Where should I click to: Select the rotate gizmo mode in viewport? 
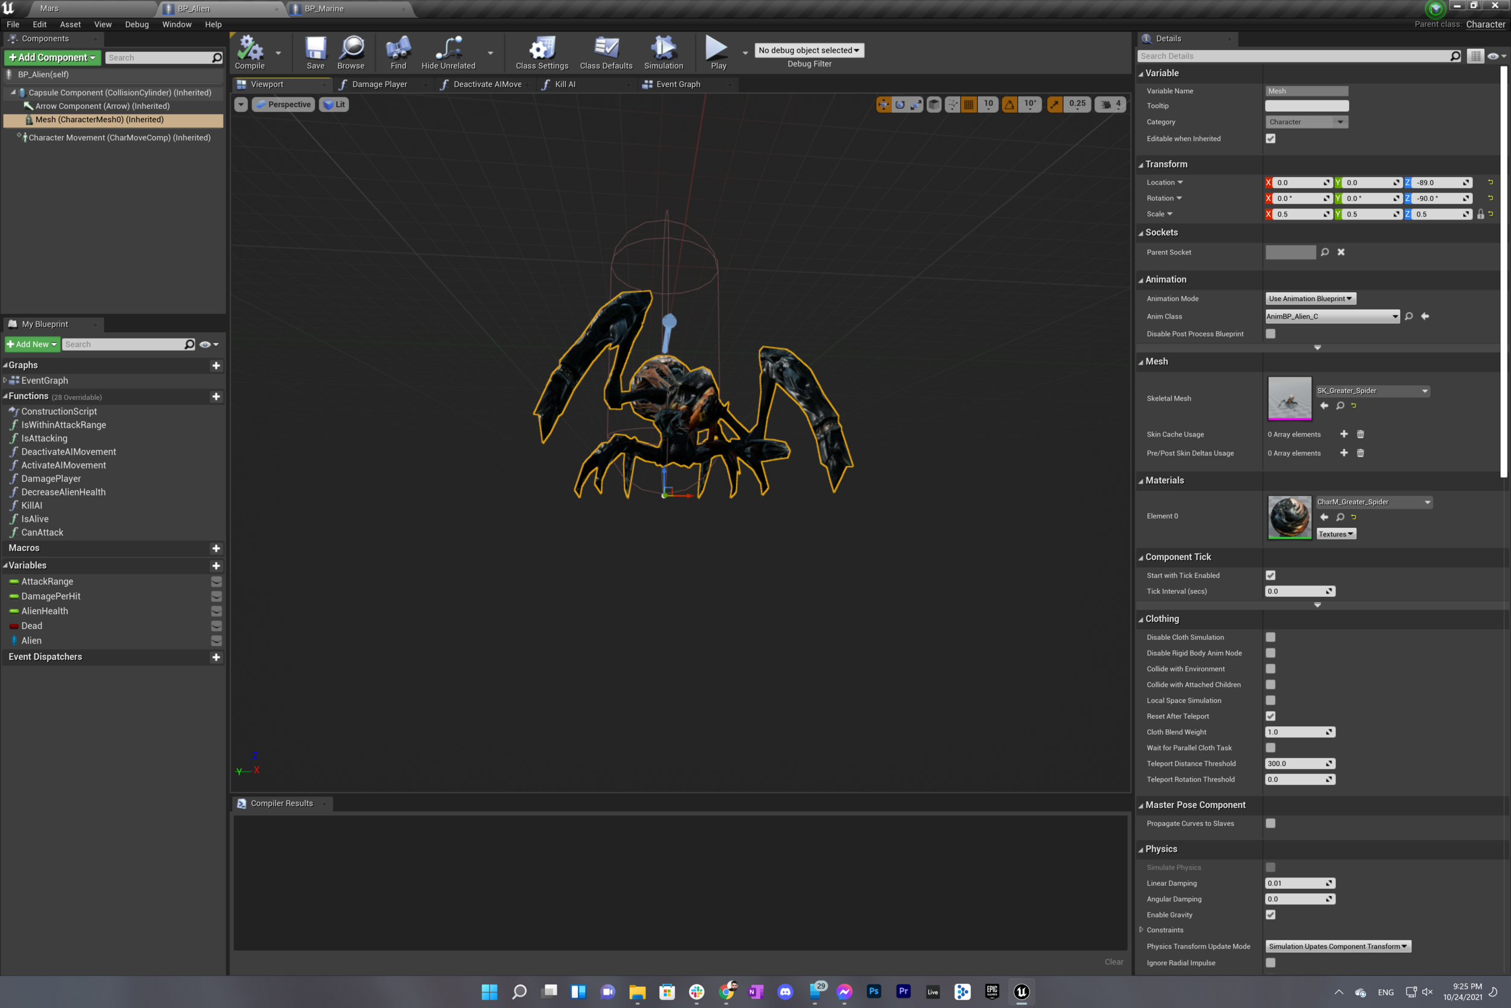(900, 104)
